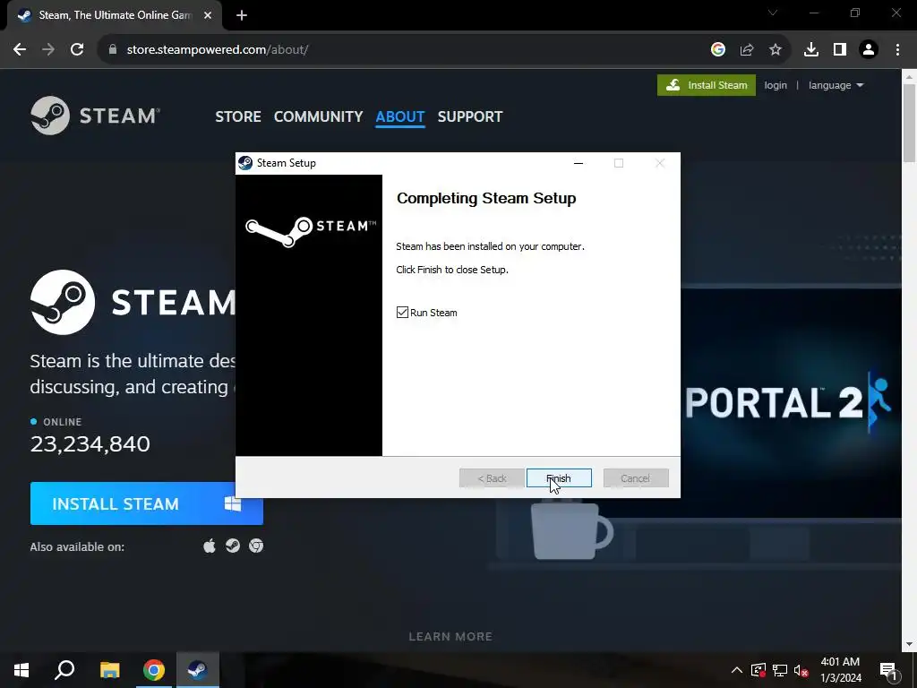Click the Apple macOS download icon

click(210, 546)
